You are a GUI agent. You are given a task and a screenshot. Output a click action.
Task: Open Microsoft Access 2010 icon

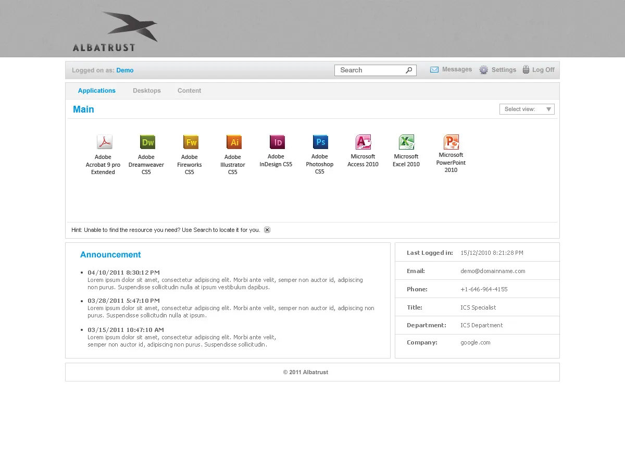click(364, 142)
